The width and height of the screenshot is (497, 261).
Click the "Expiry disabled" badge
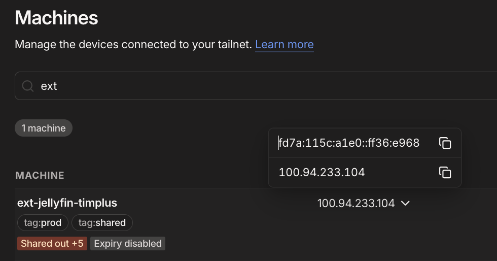pos(128,244)
